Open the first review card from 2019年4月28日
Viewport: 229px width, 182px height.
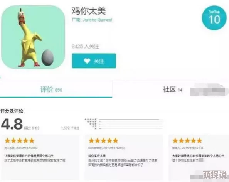40,157
